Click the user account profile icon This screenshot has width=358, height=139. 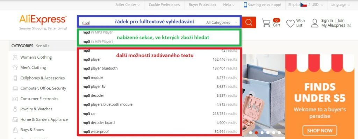click(315, 23)
